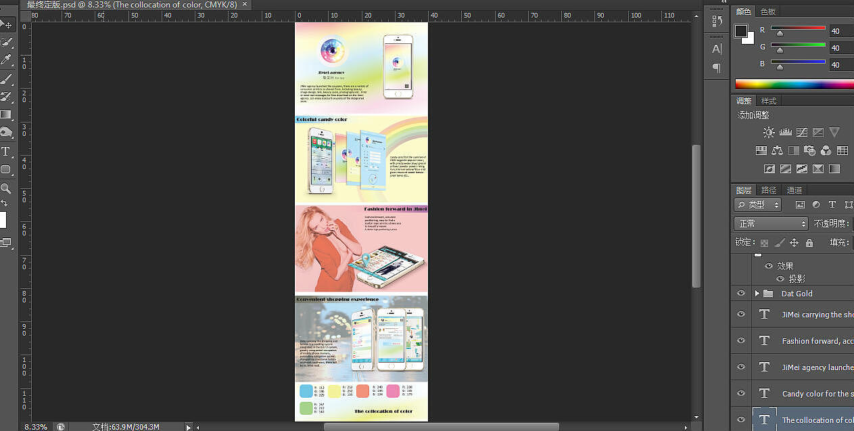Toggle lock transparent pixels
Viewport: 854px width, 431px height.
tap(764, 242)
